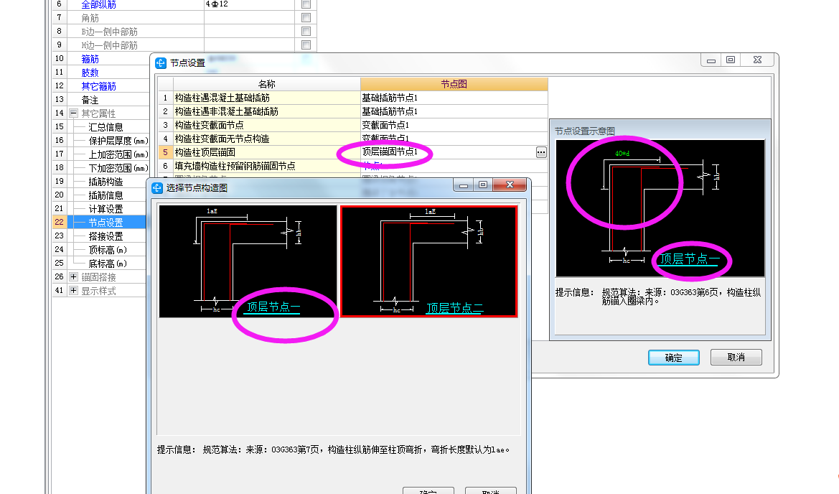The height and width of the screenshot is (494, 839).
Task: Click the 顶层节点一 link in preview panel
Action: click(689, 259)
